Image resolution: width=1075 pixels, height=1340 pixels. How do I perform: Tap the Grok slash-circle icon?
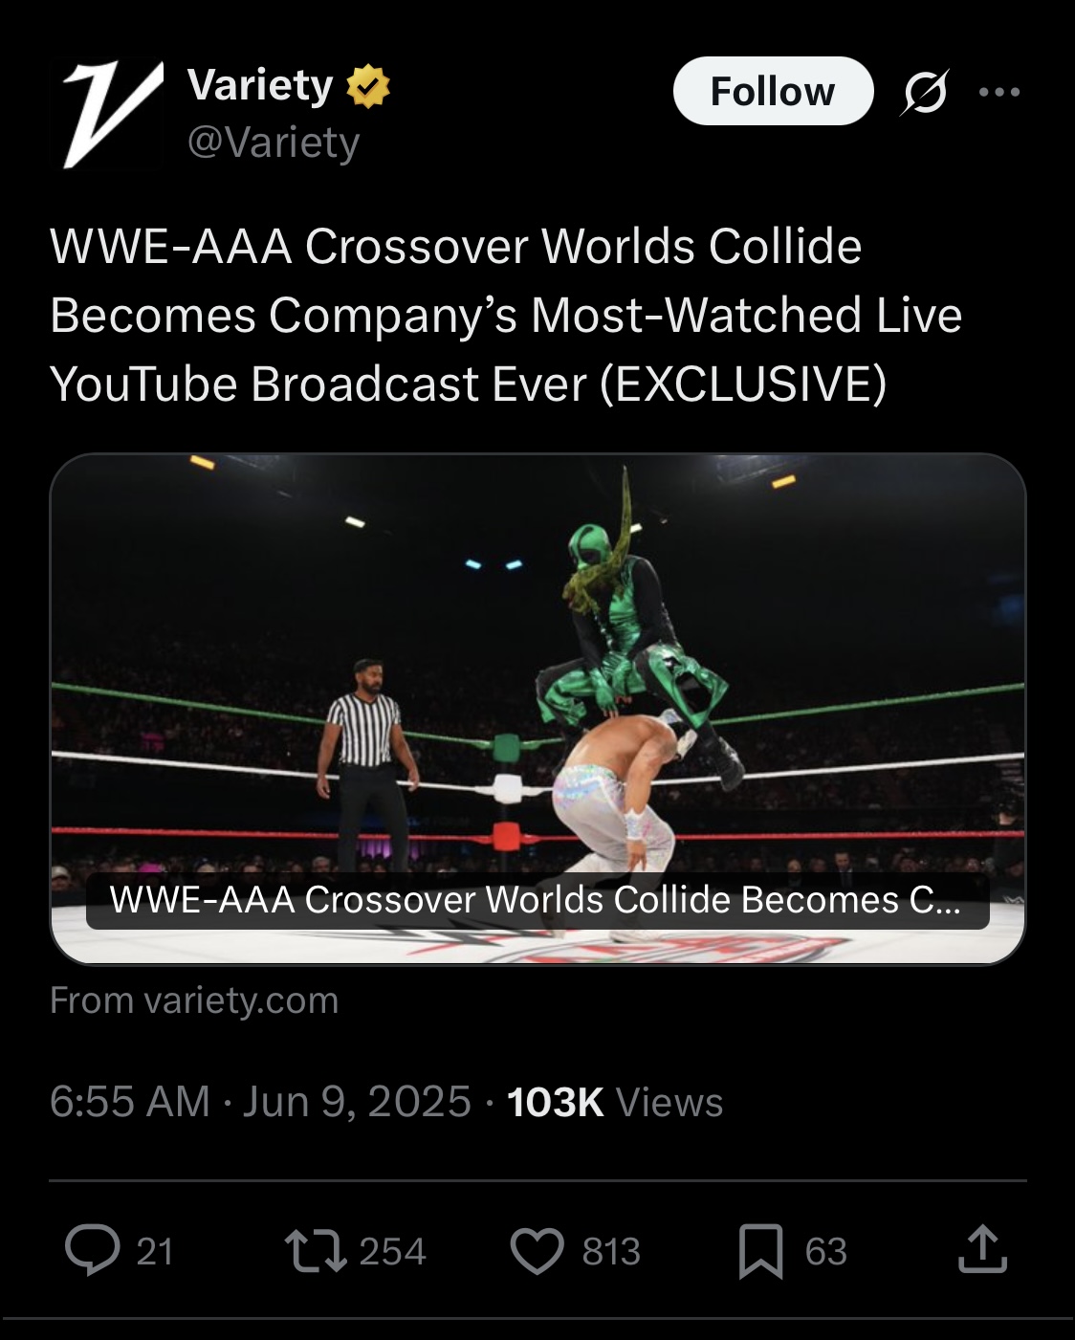[x=925, y=92]
